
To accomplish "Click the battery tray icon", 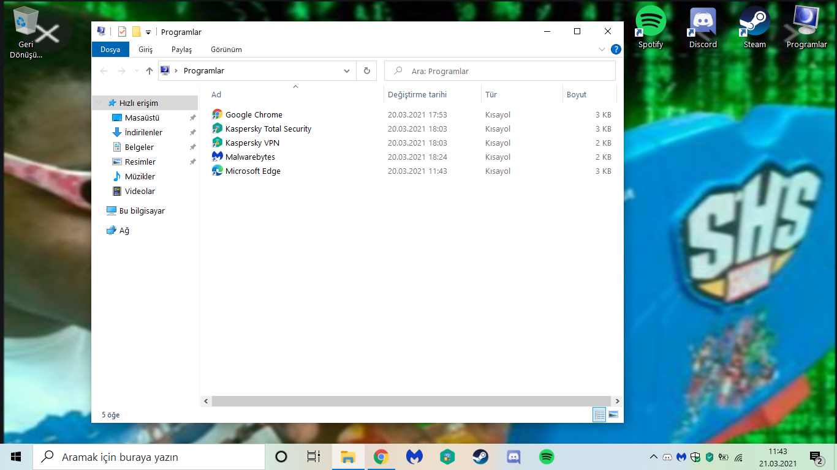I will [724, 457].
